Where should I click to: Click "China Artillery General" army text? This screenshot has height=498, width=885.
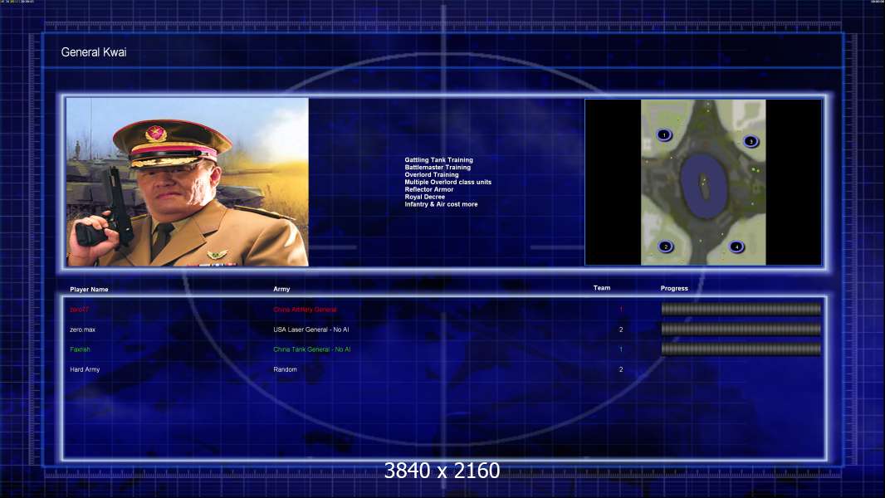305,310
